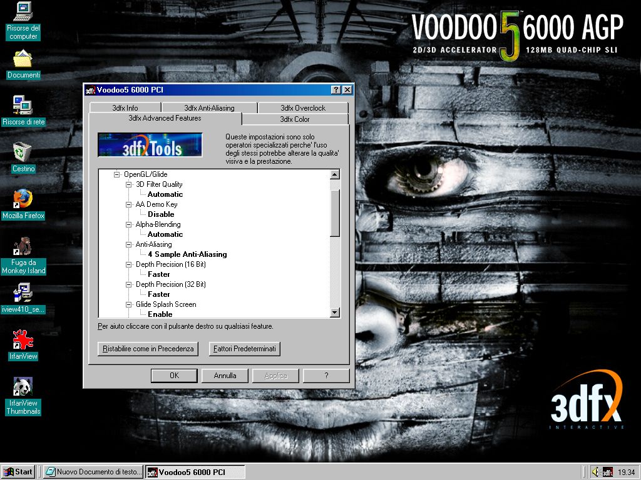Select Faster under Depth Precision (16 Bit)
Image resolution: width=641 pixels, height=480 pixels.
(x=158, y=274)
